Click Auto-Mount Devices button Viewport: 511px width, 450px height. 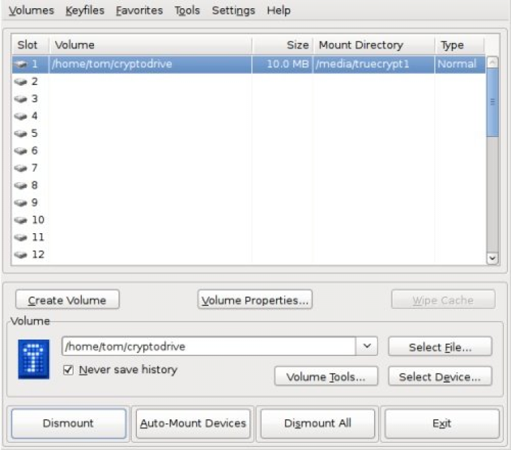point(193,423)
